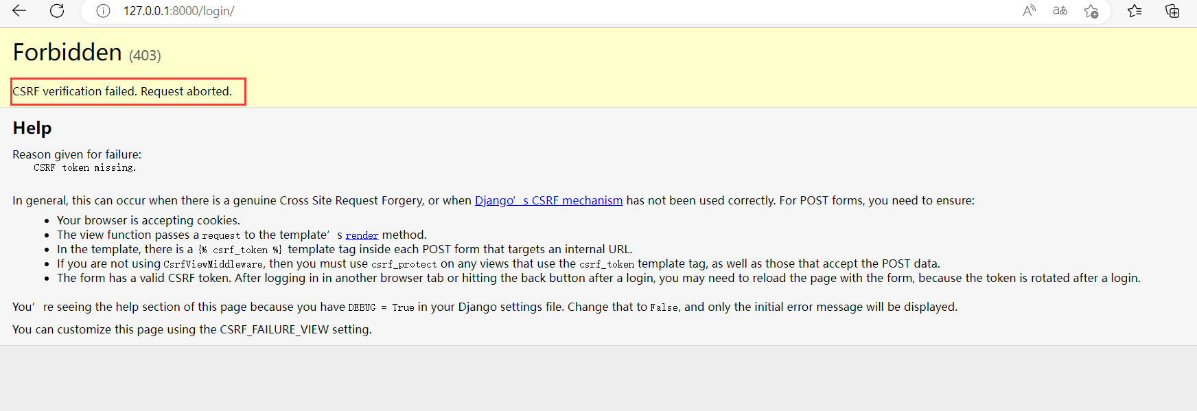Open the translate page option
The image size is (1197, 411).
pyautogui.click(x=1060, y=11)
